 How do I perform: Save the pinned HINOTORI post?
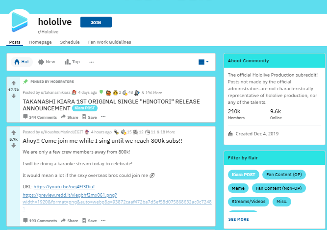[89, 117]
